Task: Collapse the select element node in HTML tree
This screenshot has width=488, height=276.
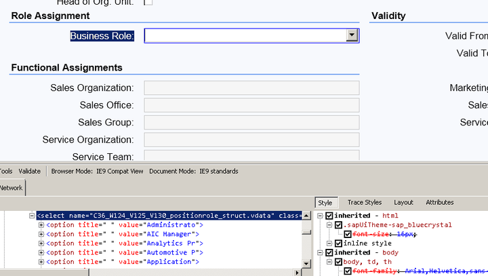Action: coord(32,216)
